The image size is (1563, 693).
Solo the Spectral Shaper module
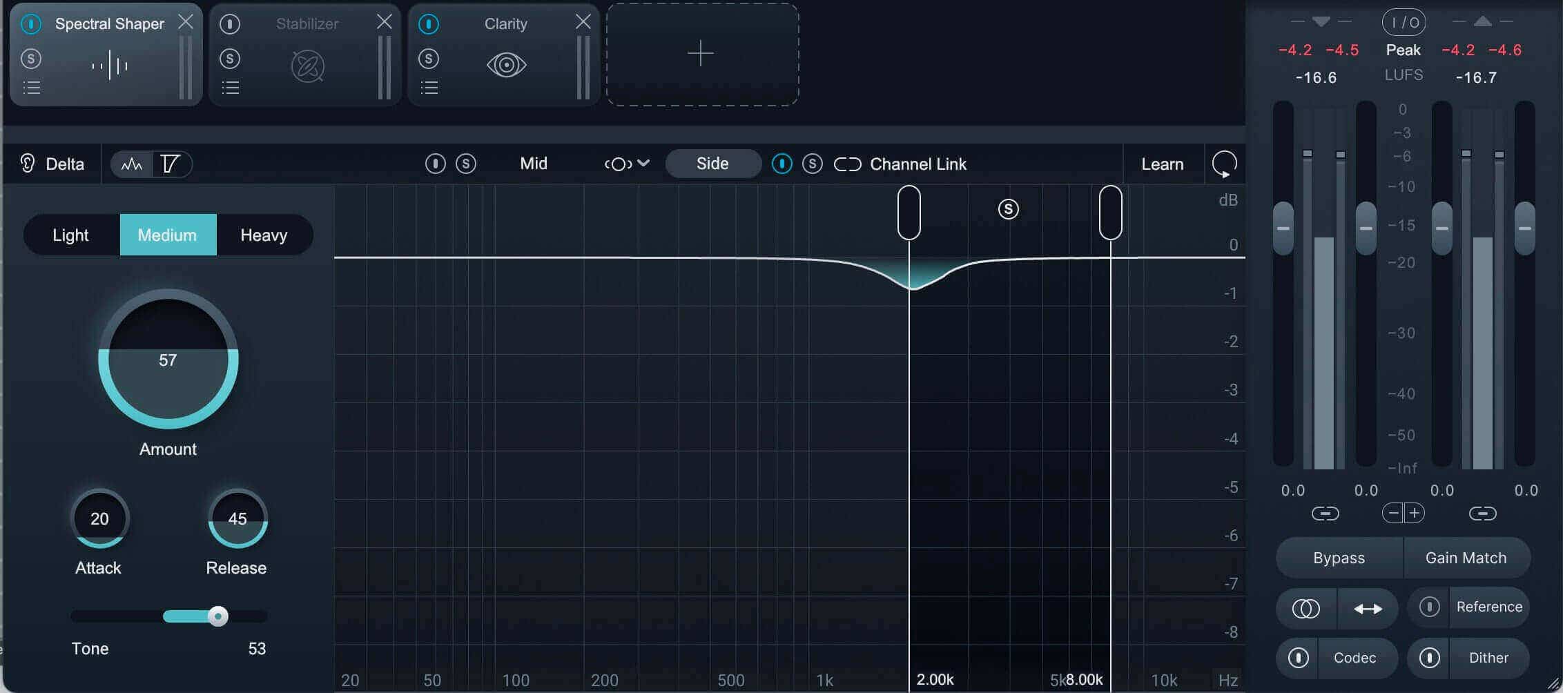coord(31,59)
